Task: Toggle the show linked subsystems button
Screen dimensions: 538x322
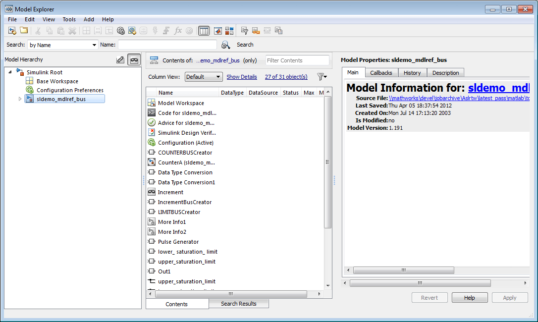Action: tap(120, 60)
